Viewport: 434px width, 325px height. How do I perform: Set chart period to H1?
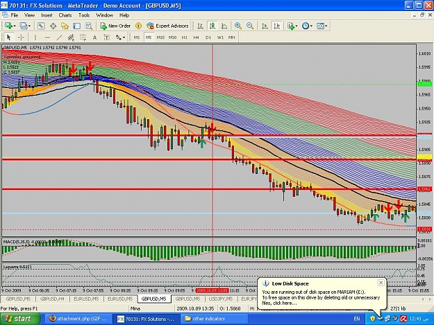[184, 37]
